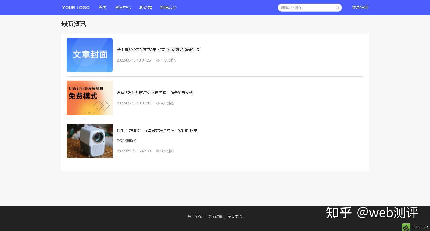Click the projector product thumbnail
Image resolution: width=430 pixels, height=231 pixels.
[x=89, y=141]
